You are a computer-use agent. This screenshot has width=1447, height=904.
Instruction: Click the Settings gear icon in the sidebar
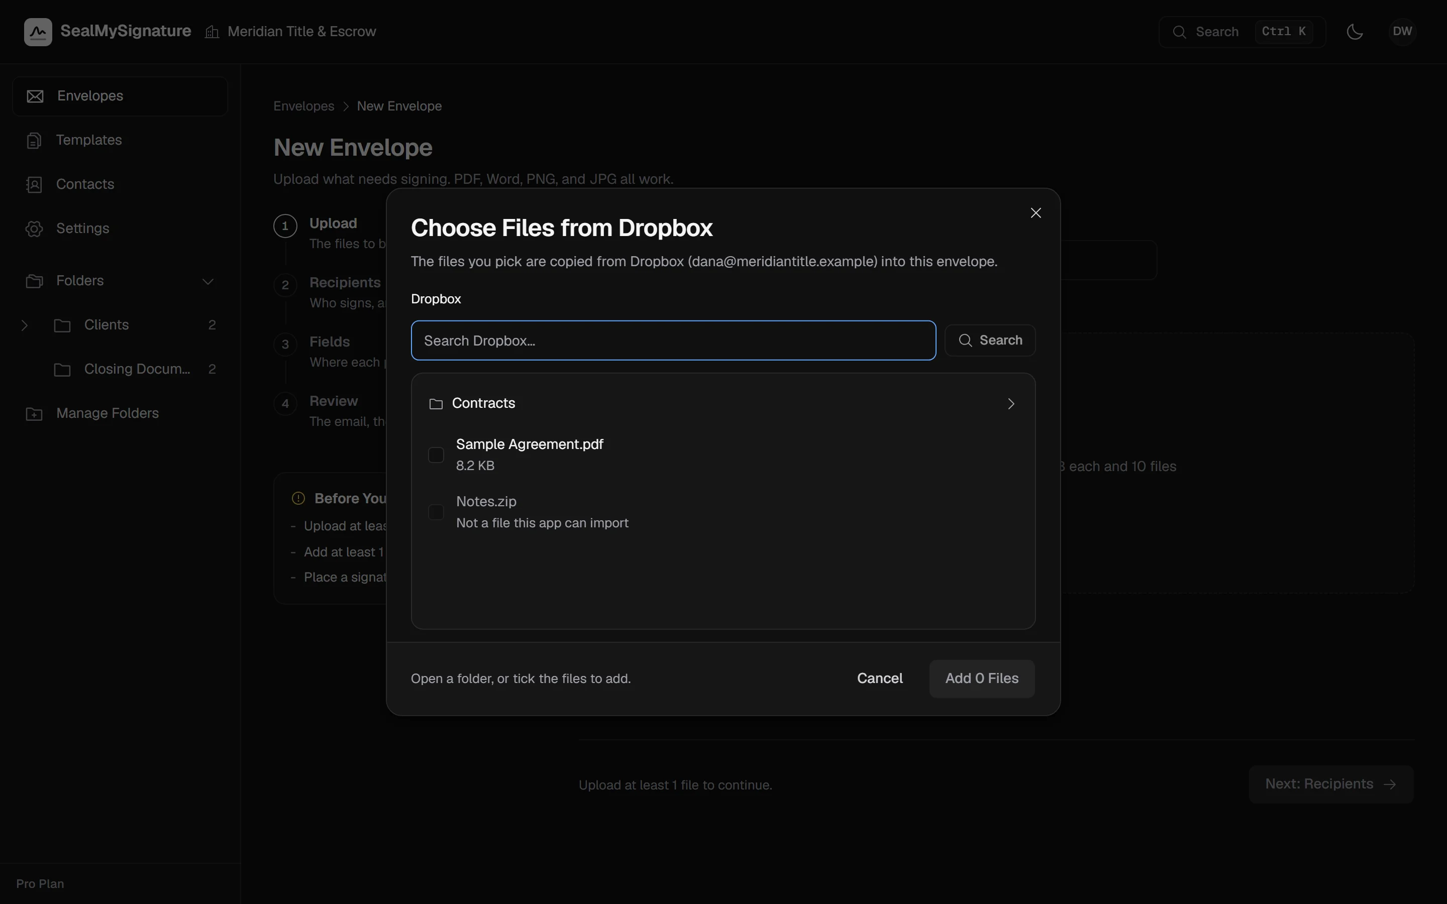[34, 229]
